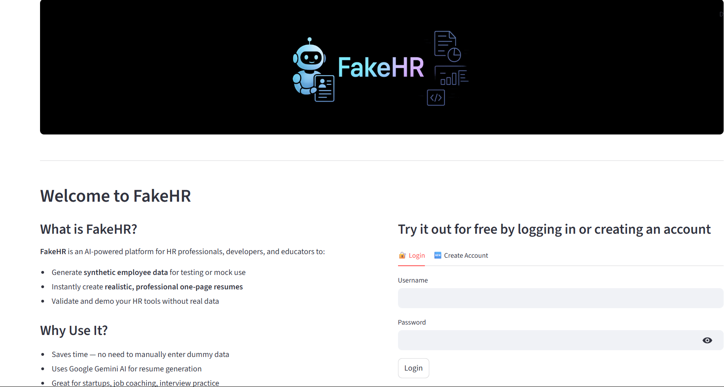This screenshot has width=724, height=387.
Task: Click the 'synthetic employee data' bullet
Action: [x=149, y=273]
